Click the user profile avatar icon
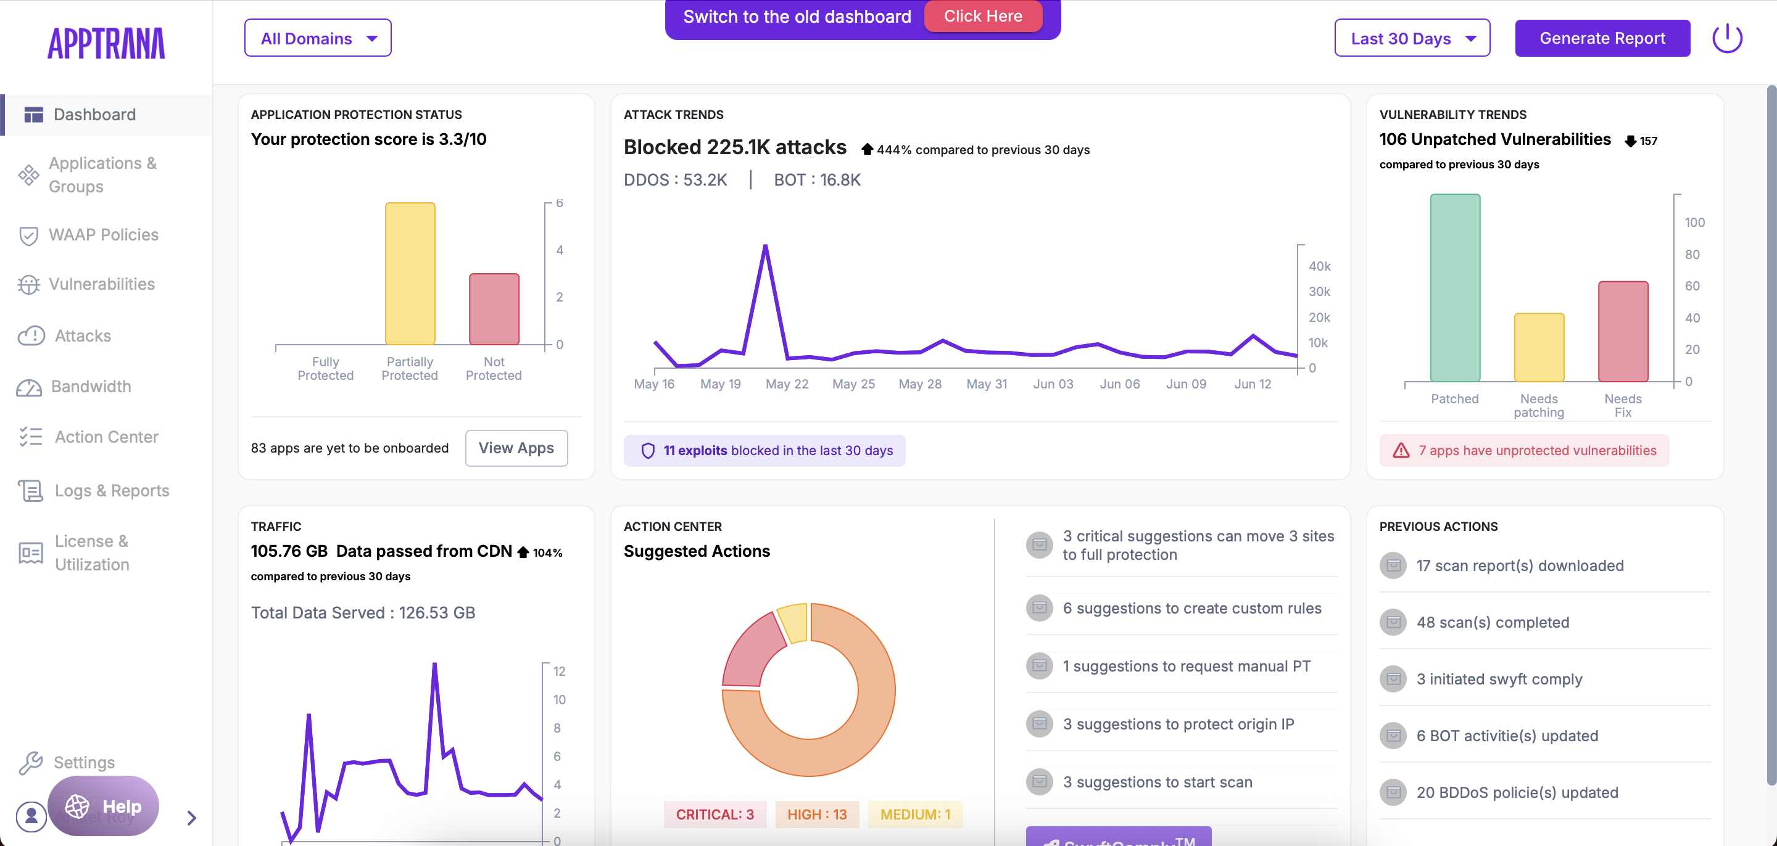 (31, 816)
